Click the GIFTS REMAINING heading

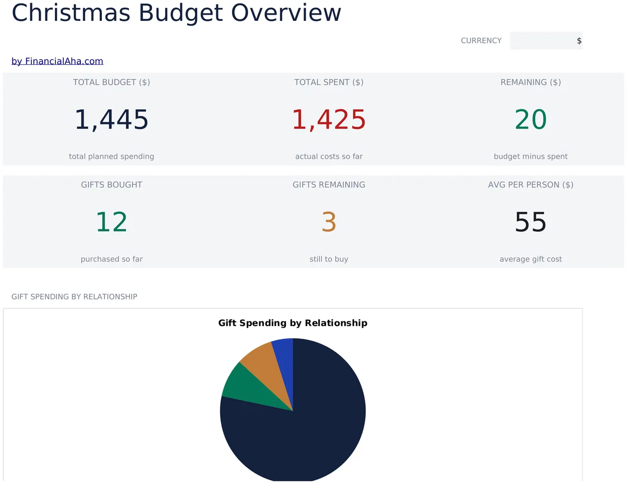(x=329, y=185)
